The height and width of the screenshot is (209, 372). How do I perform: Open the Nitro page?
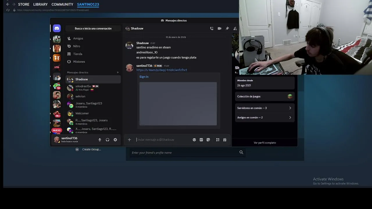click(x=93, y=46)
